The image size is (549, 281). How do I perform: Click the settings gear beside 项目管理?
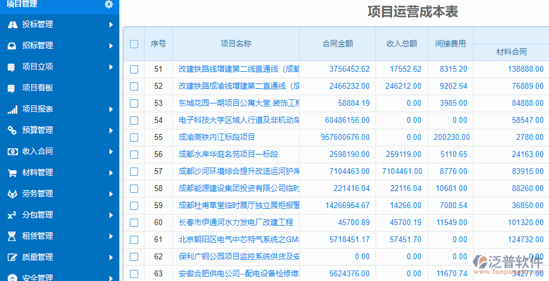click(108, 4)
